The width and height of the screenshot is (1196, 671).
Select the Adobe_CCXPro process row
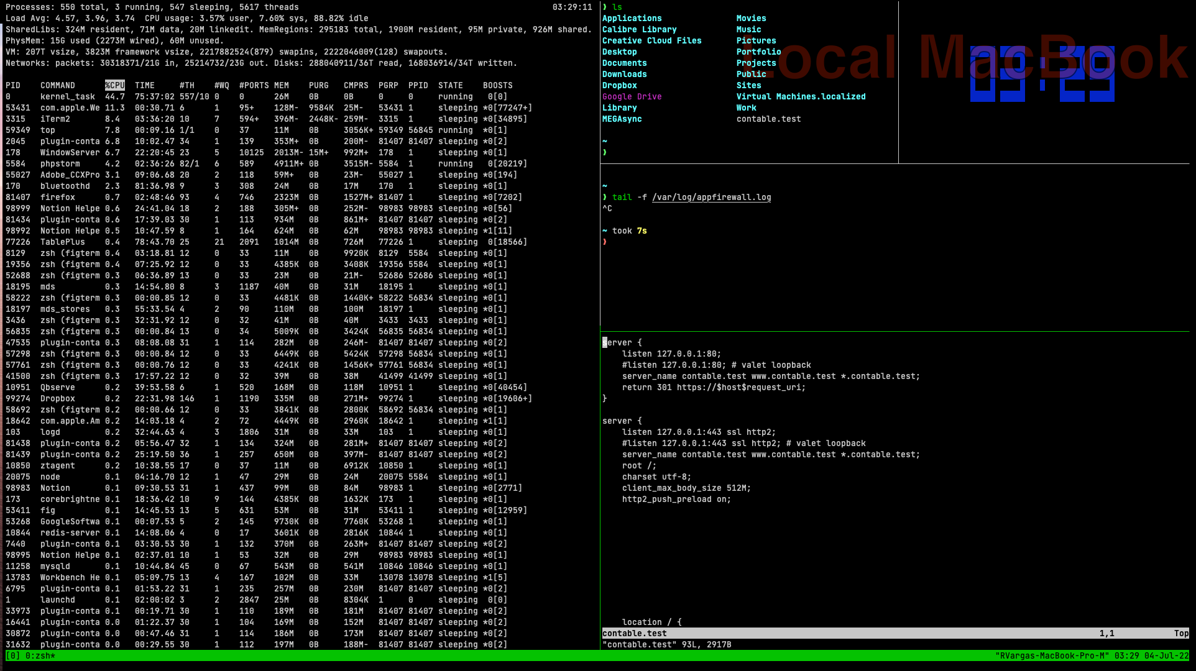pos(262,175)
